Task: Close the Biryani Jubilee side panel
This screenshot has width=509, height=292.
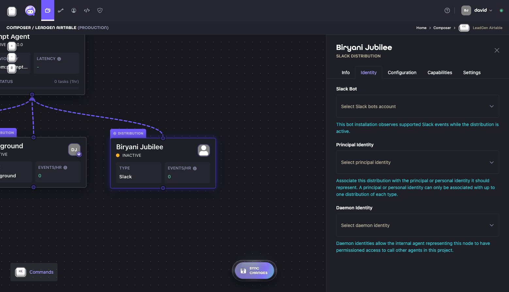Action: tap(497, 50)
